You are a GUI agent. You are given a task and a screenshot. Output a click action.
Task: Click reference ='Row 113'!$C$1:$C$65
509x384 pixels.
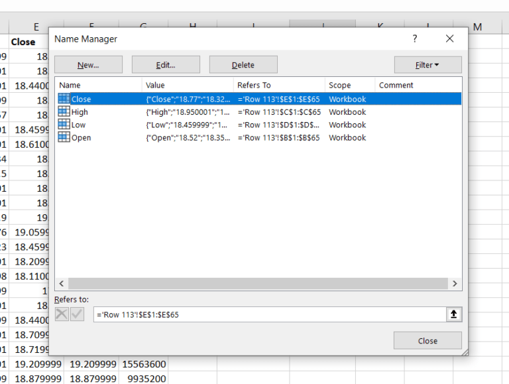point(279,112)
